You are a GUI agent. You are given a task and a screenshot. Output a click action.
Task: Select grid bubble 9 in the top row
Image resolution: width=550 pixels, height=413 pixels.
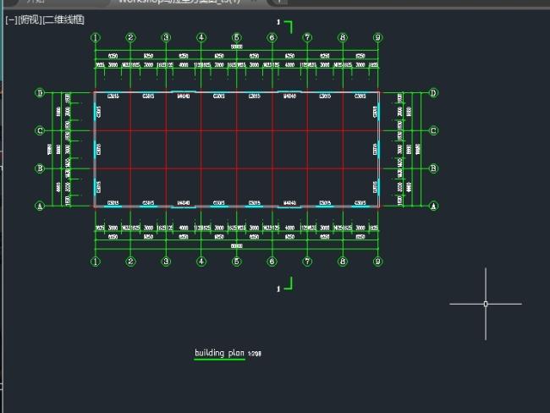[377, 37]
